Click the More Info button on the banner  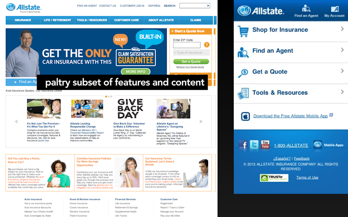[x=136, y=72]
